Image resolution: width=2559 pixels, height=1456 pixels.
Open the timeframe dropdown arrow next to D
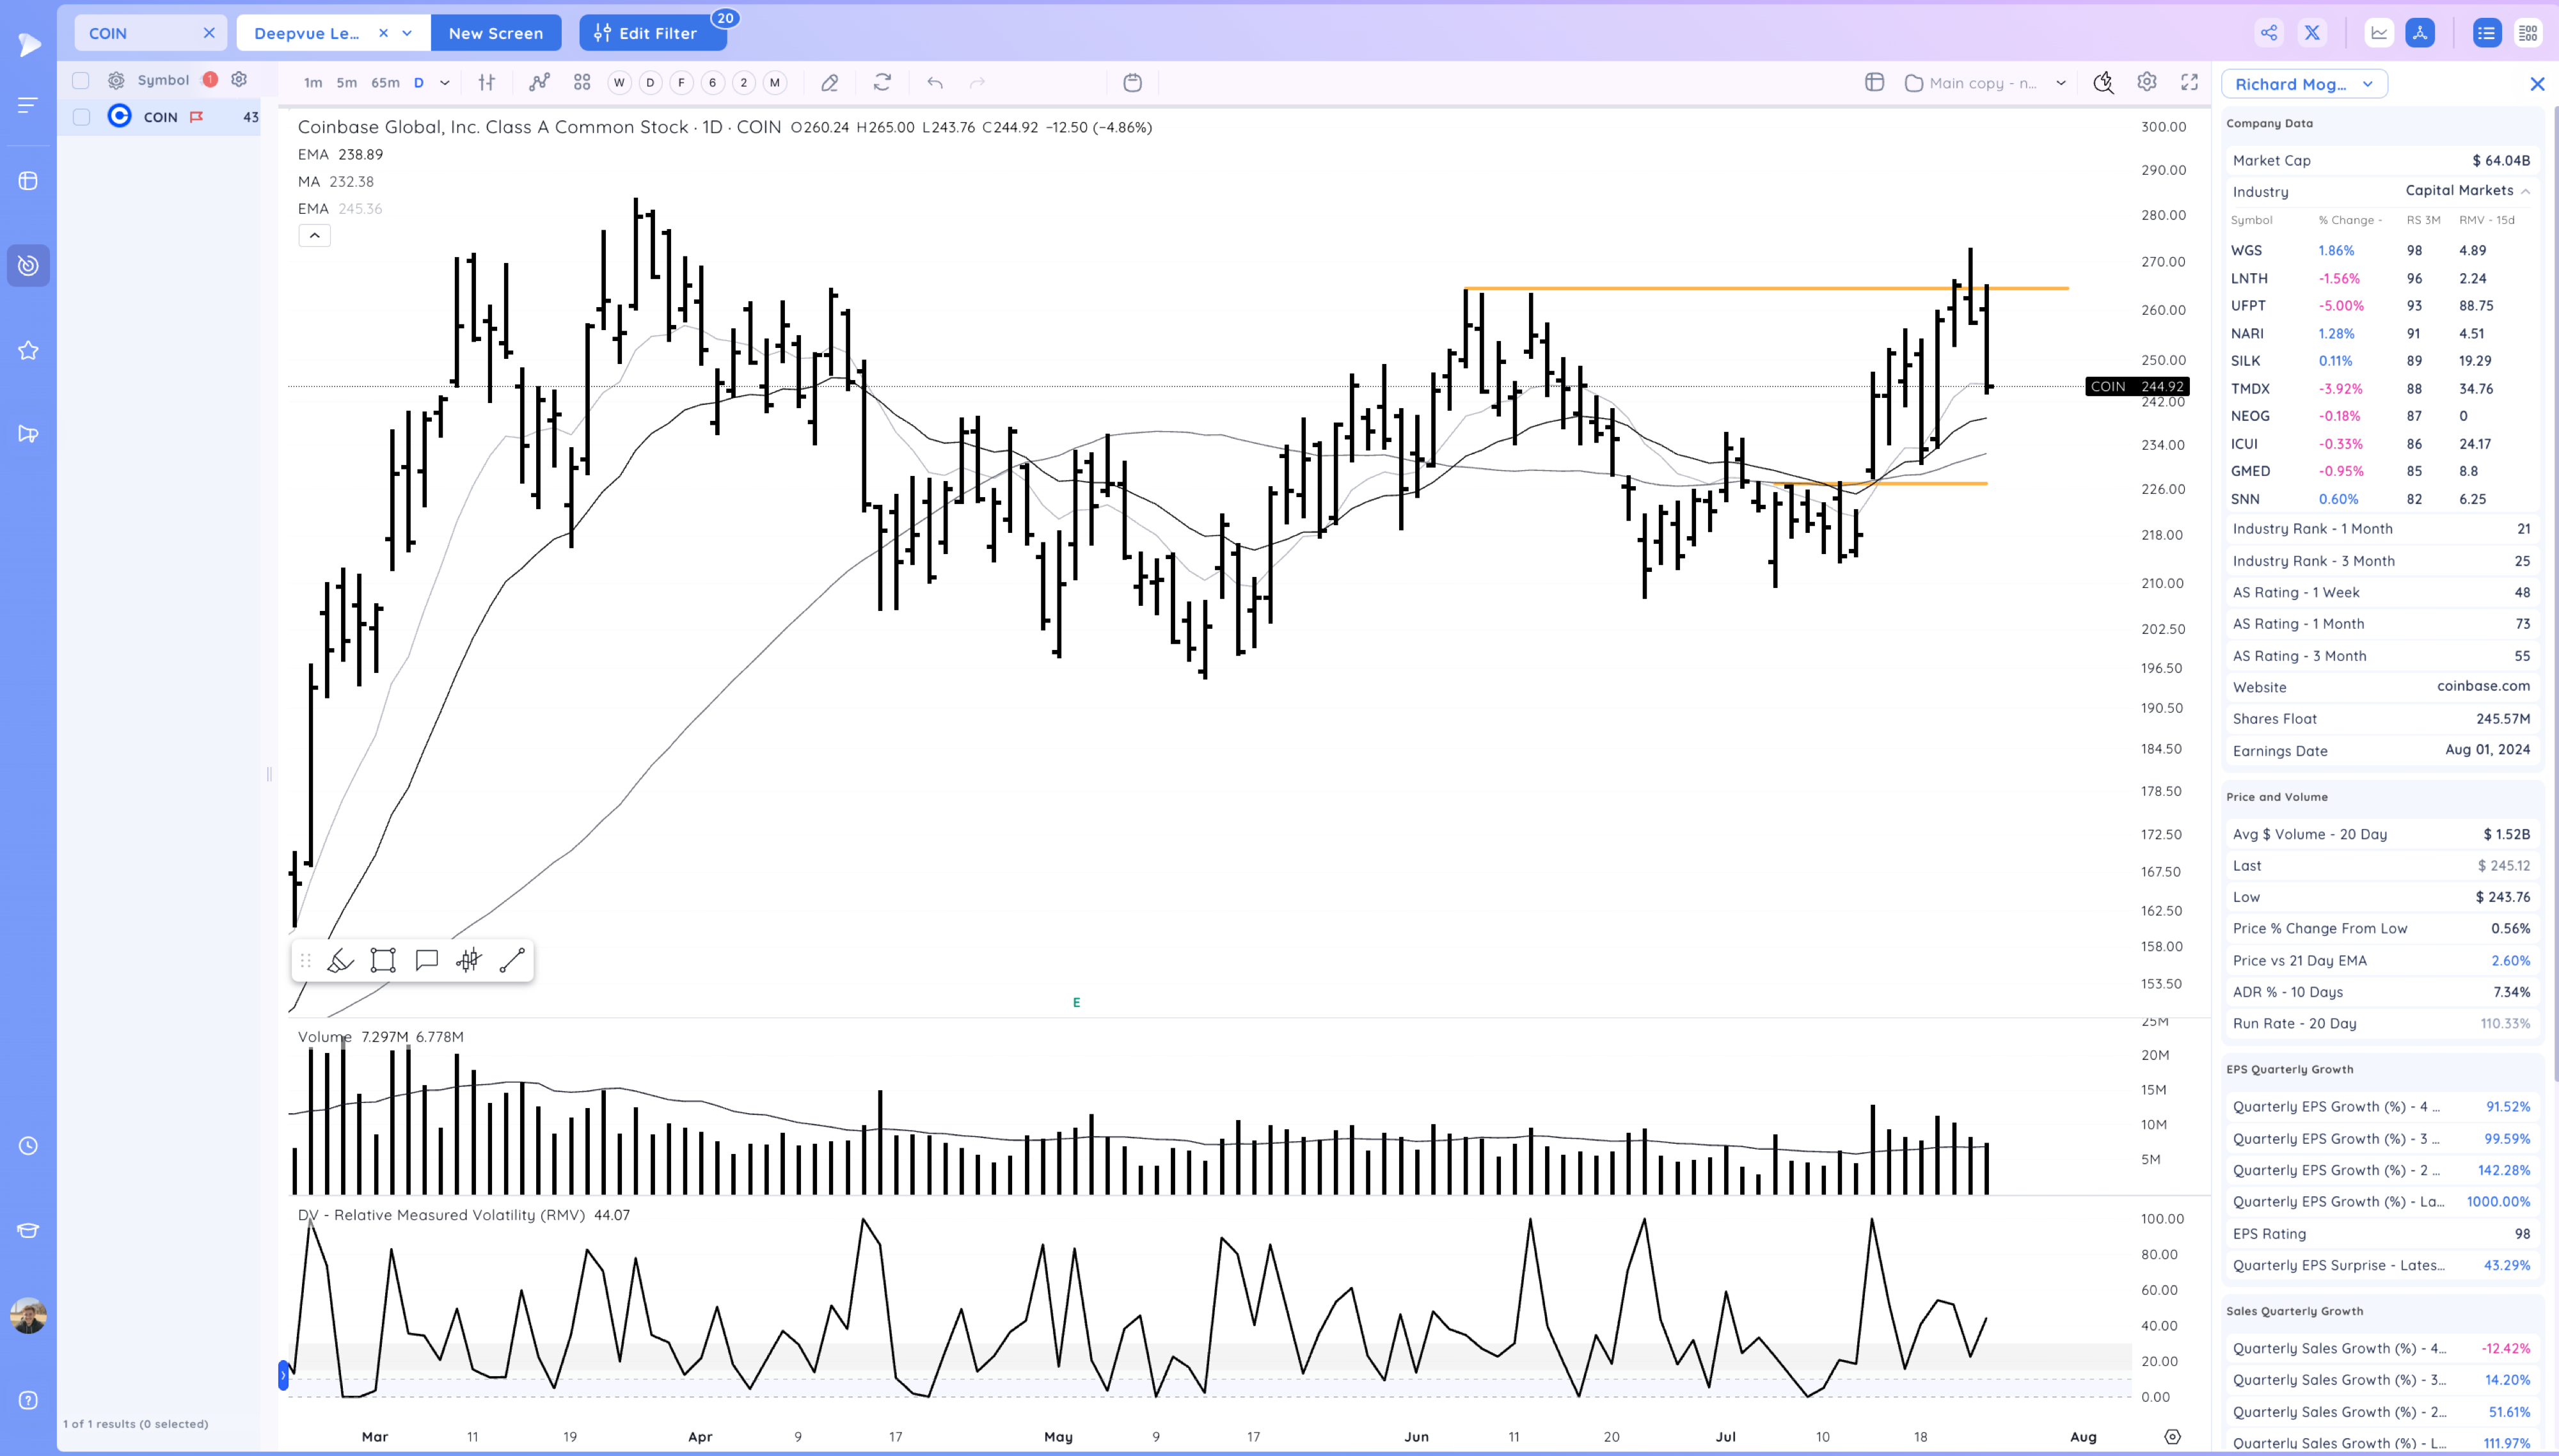pos(445,83)
